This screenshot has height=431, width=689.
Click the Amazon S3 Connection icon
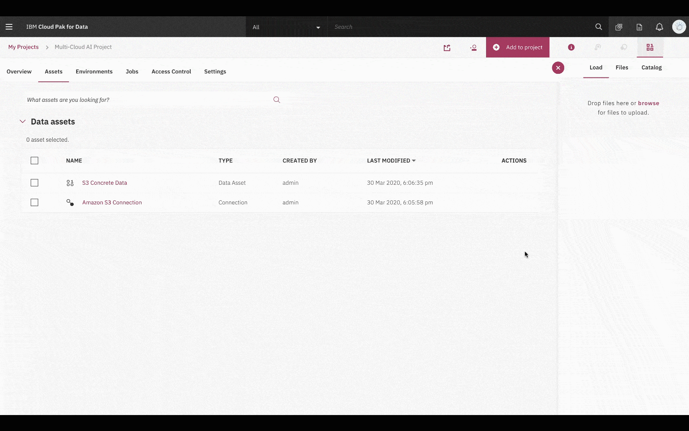coord(70,203)
